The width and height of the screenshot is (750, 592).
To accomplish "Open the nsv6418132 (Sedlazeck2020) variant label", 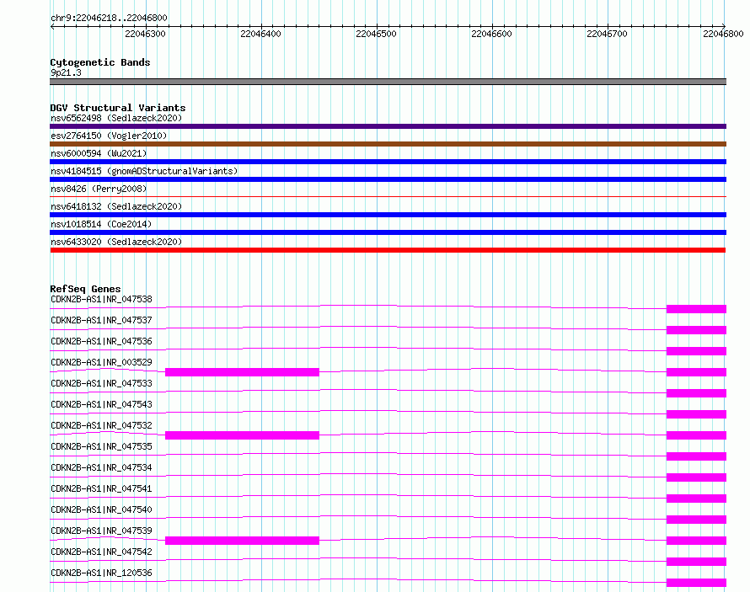I will tap(116, 206).
